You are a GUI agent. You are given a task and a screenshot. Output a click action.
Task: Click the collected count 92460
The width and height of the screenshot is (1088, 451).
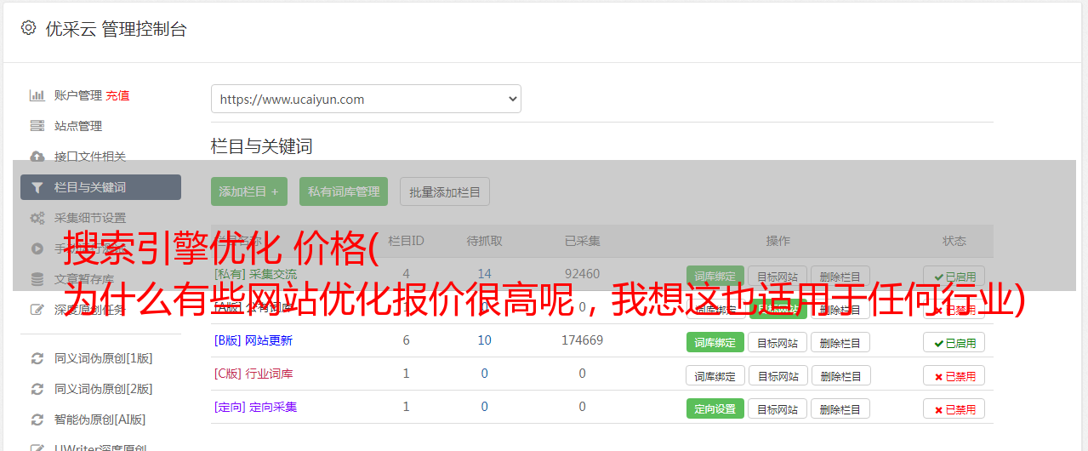point(583,274)
